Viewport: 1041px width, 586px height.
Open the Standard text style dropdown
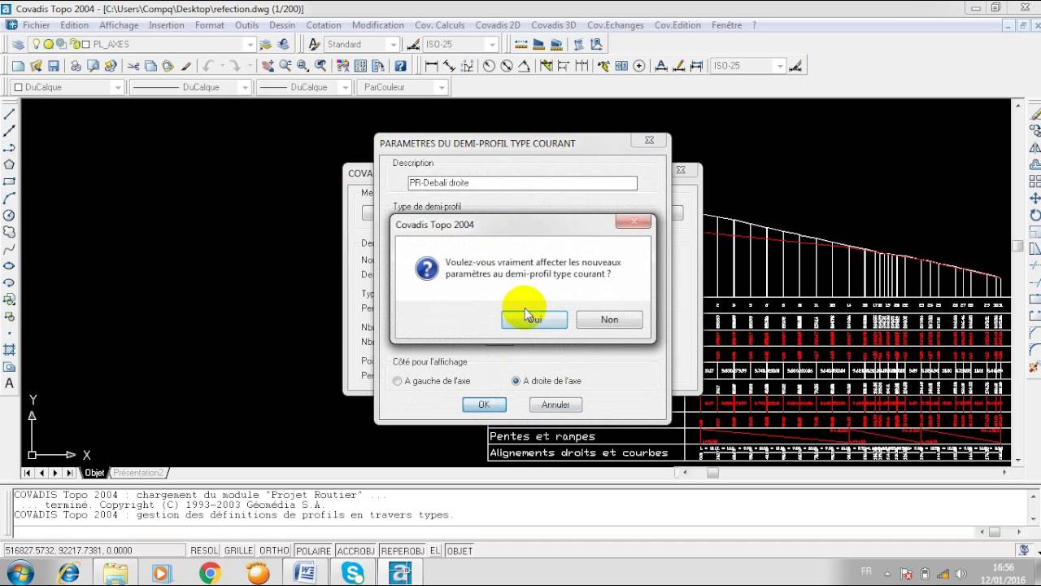[x=393, y=44]
